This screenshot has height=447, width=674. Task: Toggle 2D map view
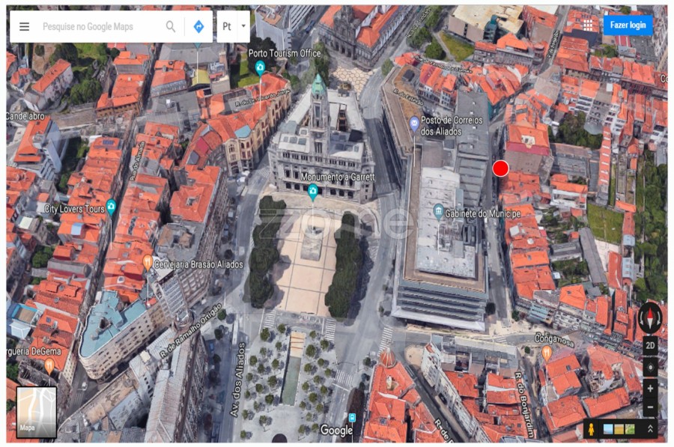coord(650,346)
